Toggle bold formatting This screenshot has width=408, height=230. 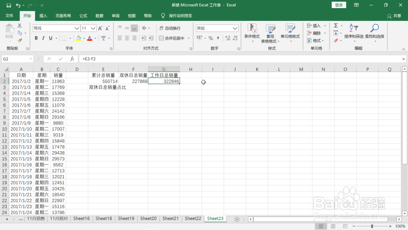[x=36, y=38]
